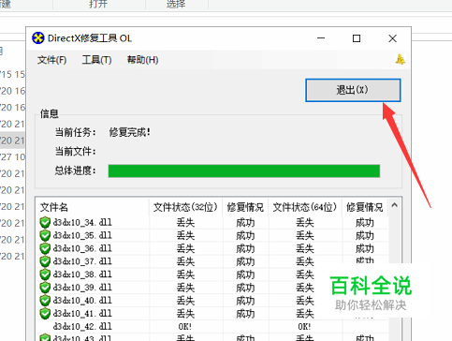Select file name d3dx10_41.dll
Viewport: 452px width, 341px height.
coord(82,314)
